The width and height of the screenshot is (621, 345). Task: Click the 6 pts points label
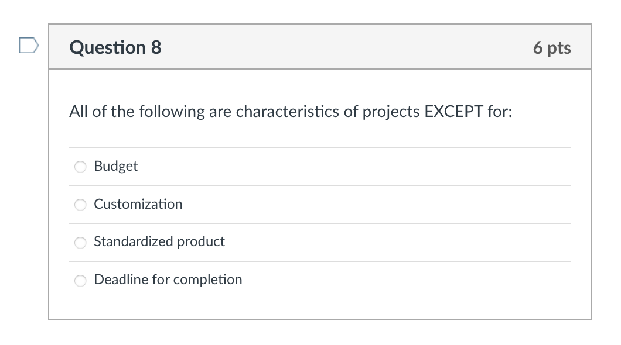(x=551, y=48)
